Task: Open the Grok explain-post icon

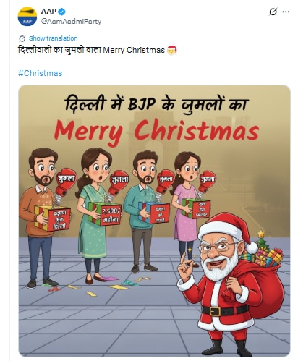Action: tap(273, 12)
